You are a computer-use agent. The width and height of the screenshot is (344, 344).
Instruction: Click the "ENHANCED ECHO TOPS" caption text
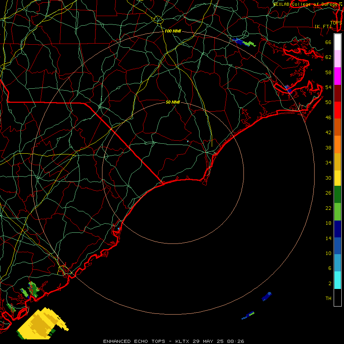(134, 341)
